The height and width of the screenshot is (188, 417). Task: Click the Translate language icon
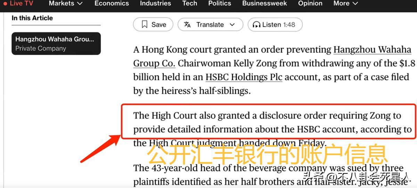point(187,25)
